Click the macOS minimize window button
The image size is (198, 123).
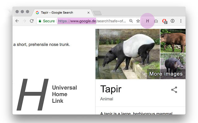[22, 12]
